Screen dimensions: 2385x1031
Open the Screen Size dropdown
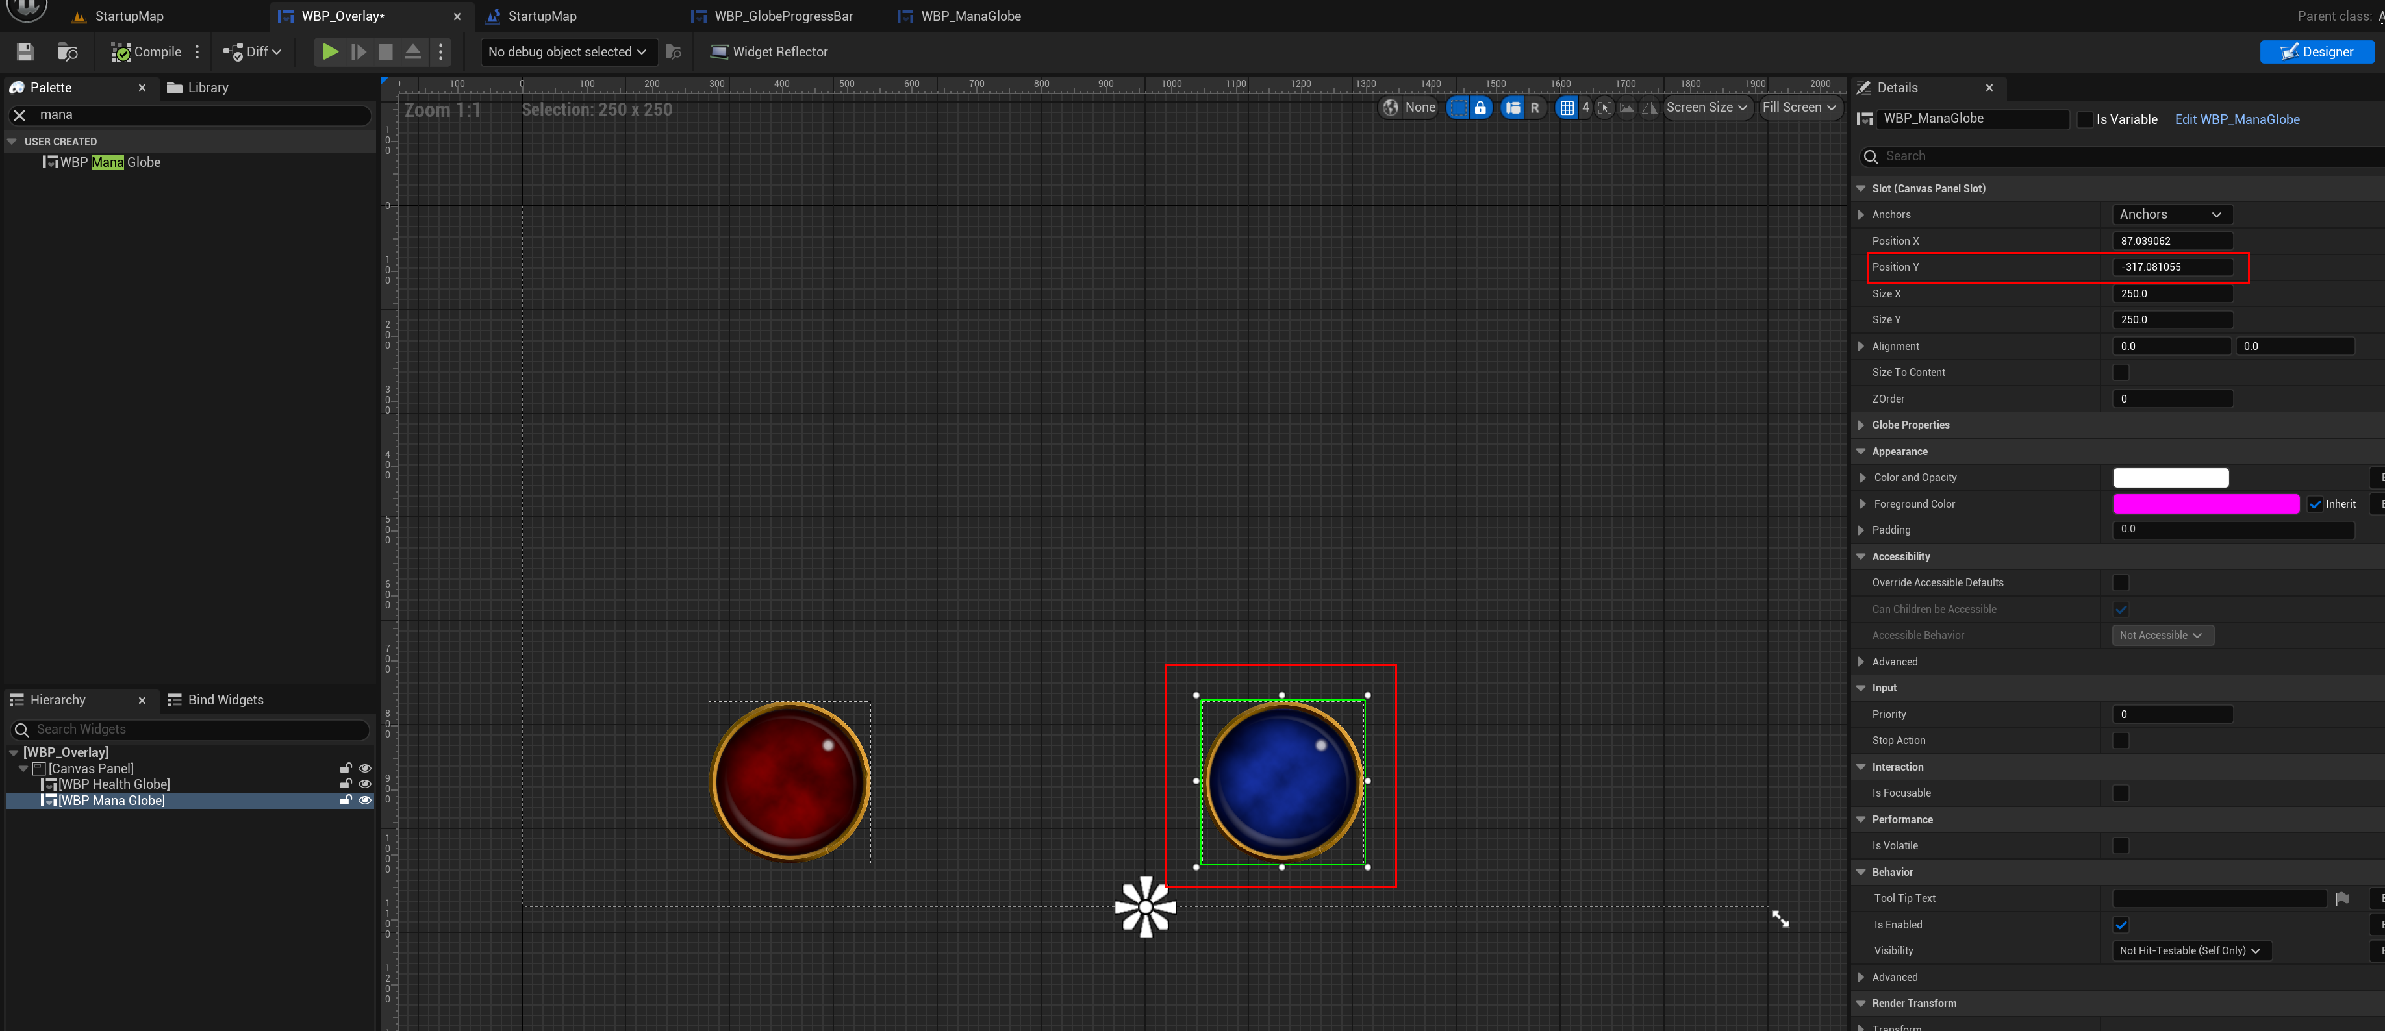[1706, 107]
